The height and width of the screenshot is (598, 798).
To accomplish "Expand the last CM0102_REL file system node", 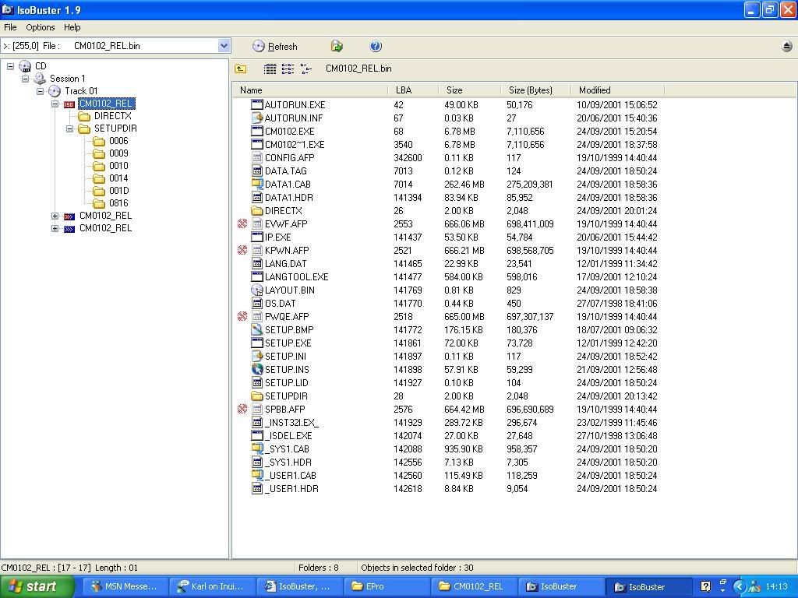I will click(x=55, y=228).
